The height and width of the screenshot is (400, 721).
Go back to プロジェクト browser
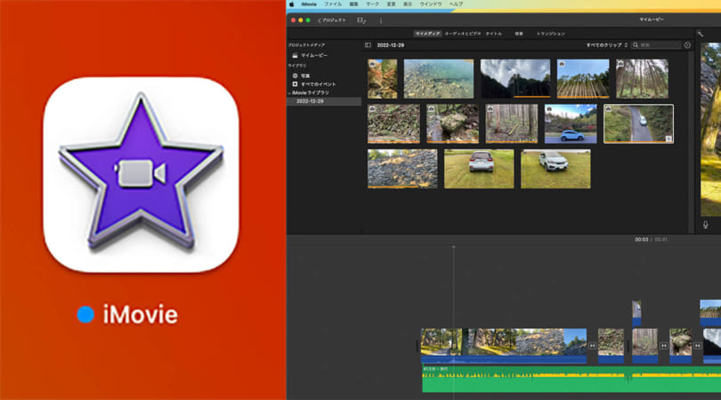click(331, 20)
